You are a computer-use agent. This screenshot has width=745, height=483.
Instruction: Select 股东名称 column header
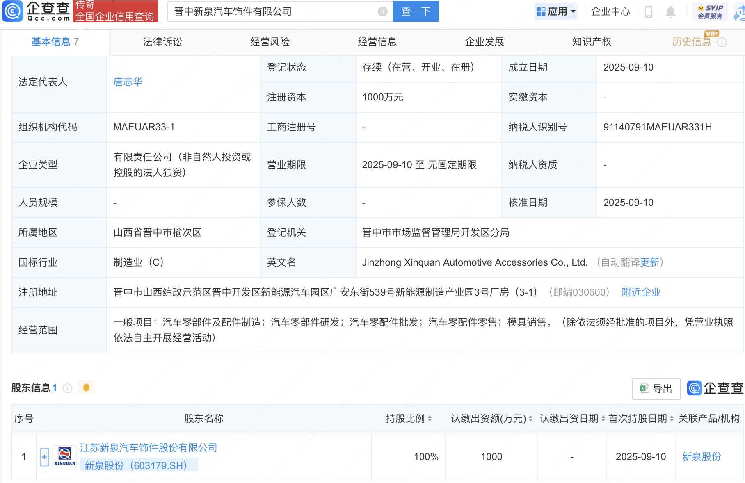(204, 419)
